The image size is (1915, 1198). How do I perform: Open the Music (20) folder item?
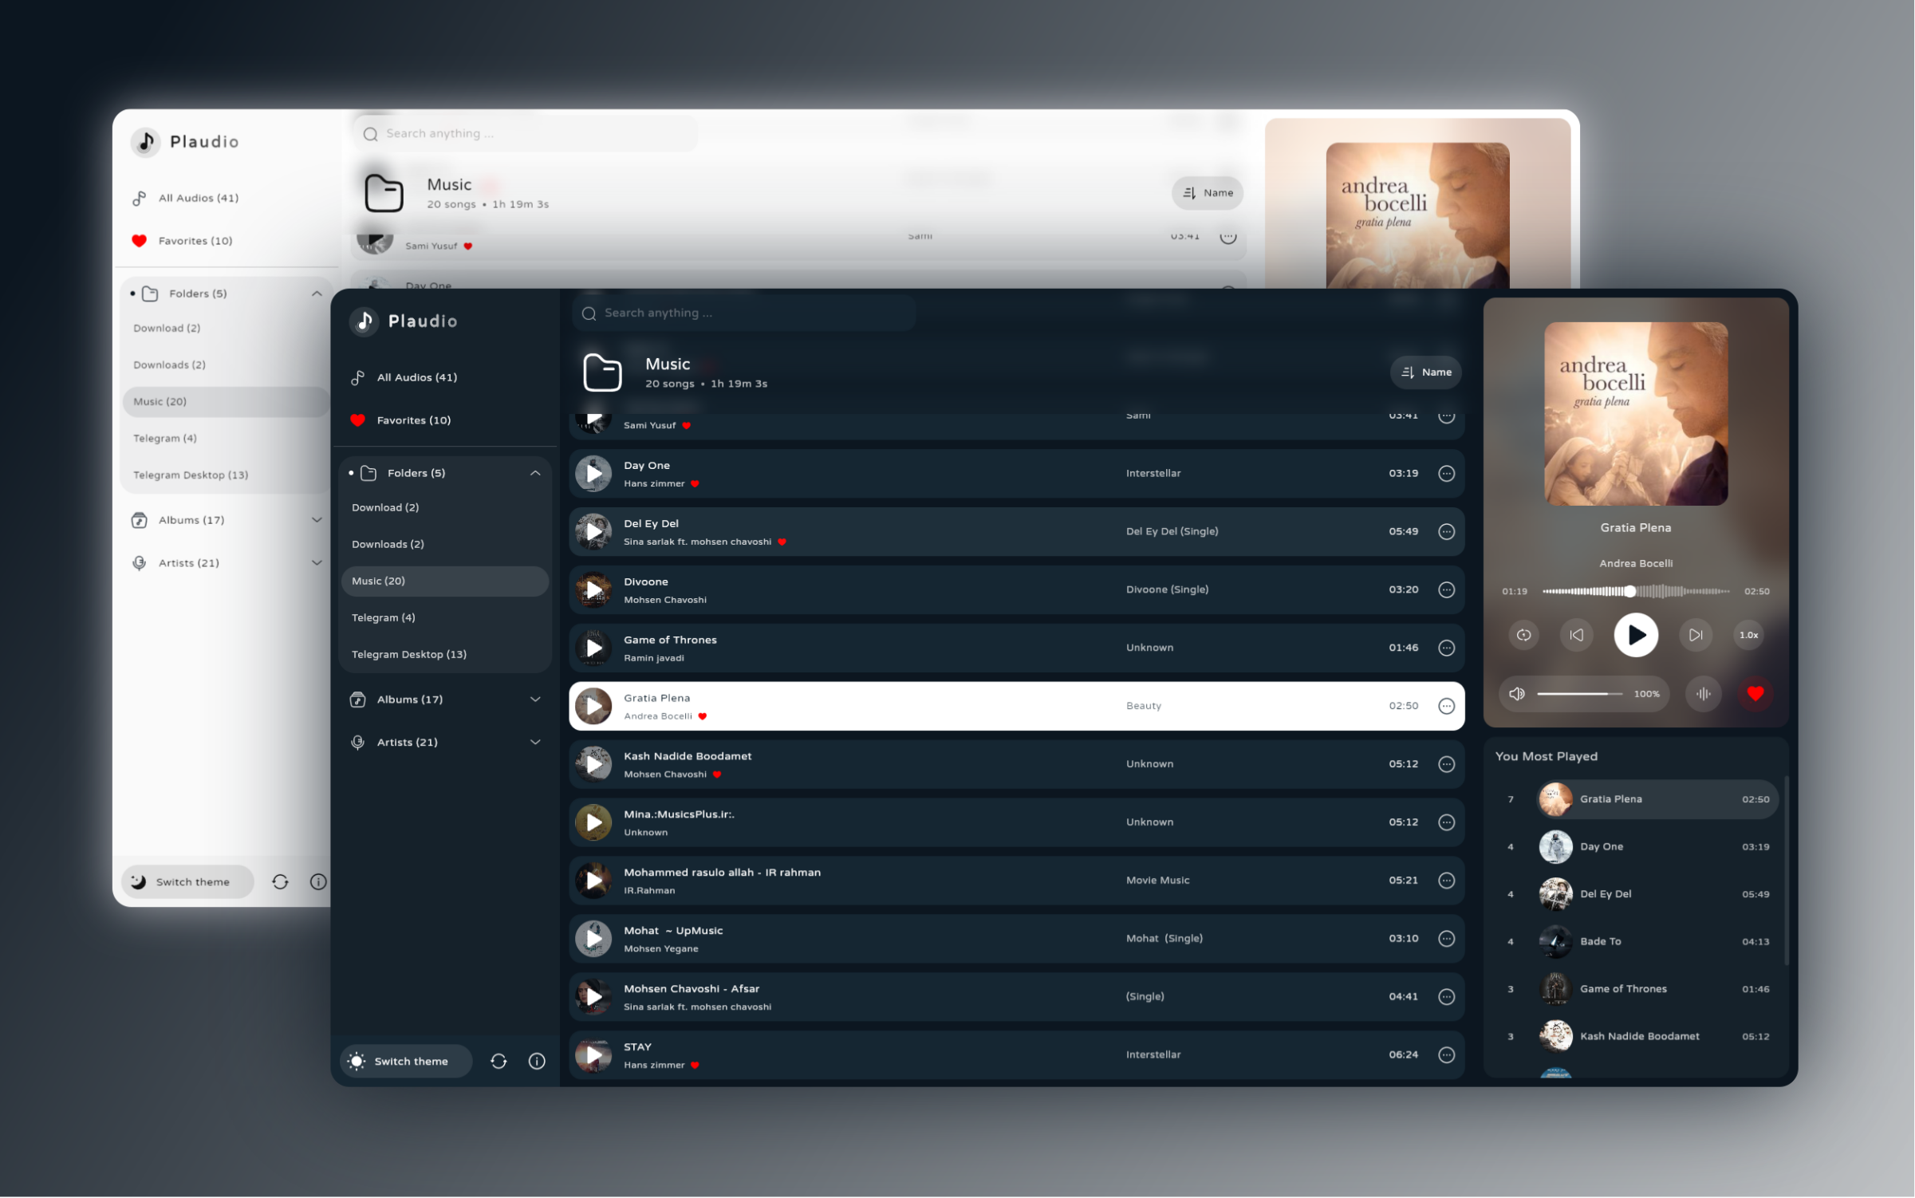[x=380, y=580]
